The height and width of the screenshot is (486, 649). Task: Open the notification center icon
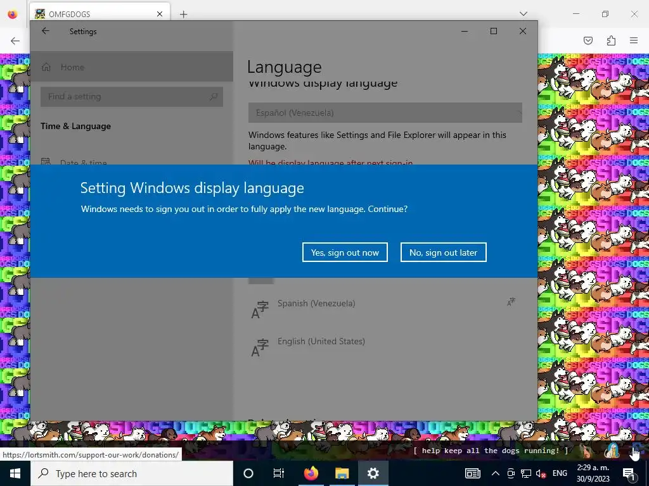(x=629, y=473)
